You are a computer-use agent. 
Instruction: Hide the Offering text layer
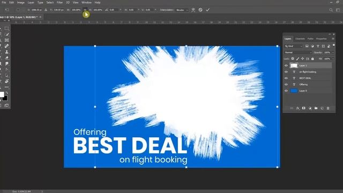286,85
